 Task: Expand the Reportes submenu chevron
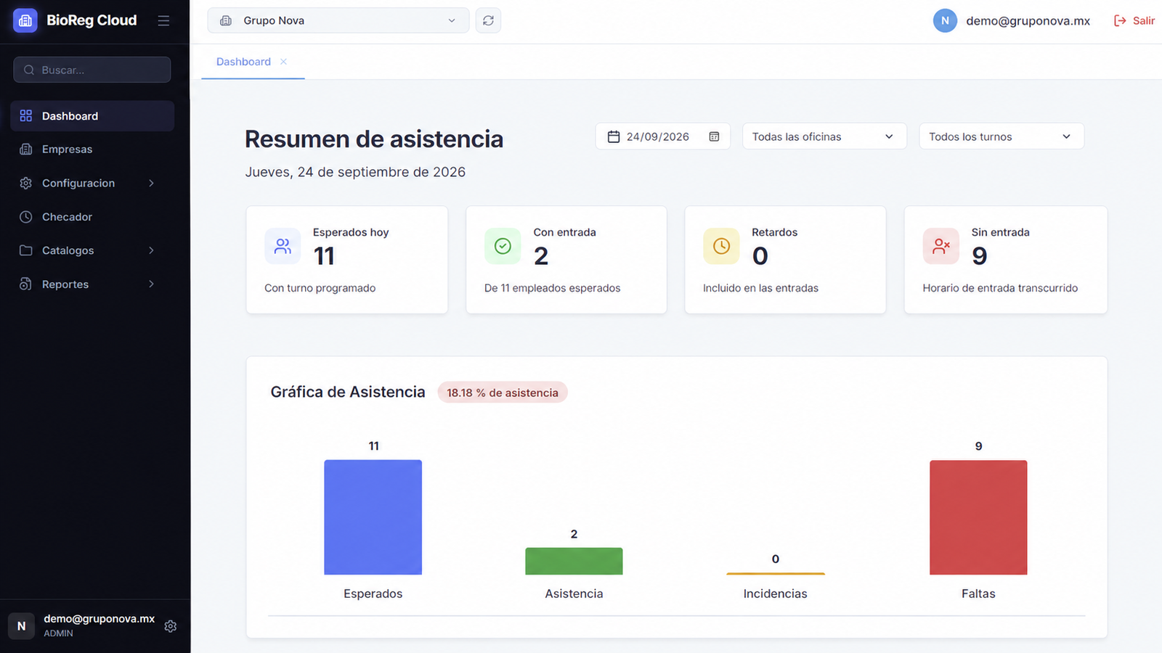(151, 284)
